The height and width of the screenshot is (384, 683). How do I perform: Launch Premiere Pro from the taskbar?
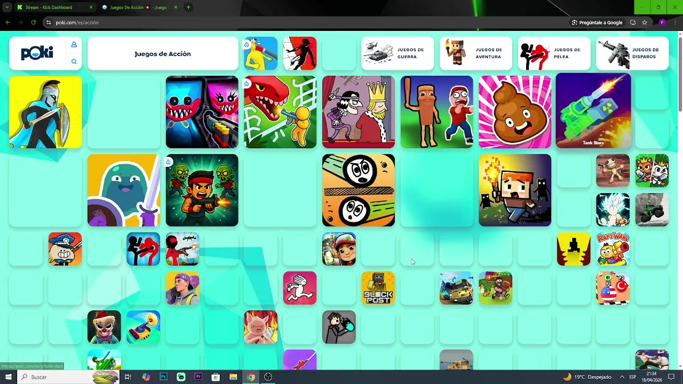pos(198,377)
